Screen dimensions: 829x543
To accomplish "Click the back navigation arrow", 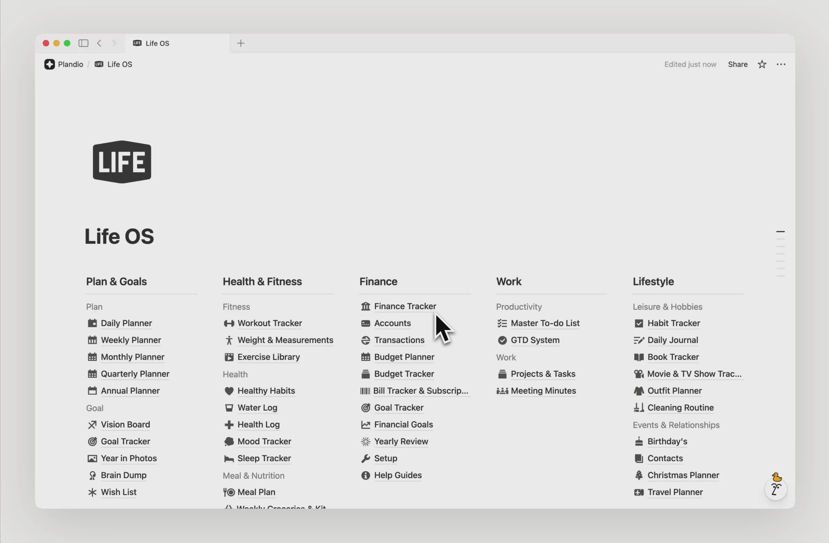I will tap(99, 43).
